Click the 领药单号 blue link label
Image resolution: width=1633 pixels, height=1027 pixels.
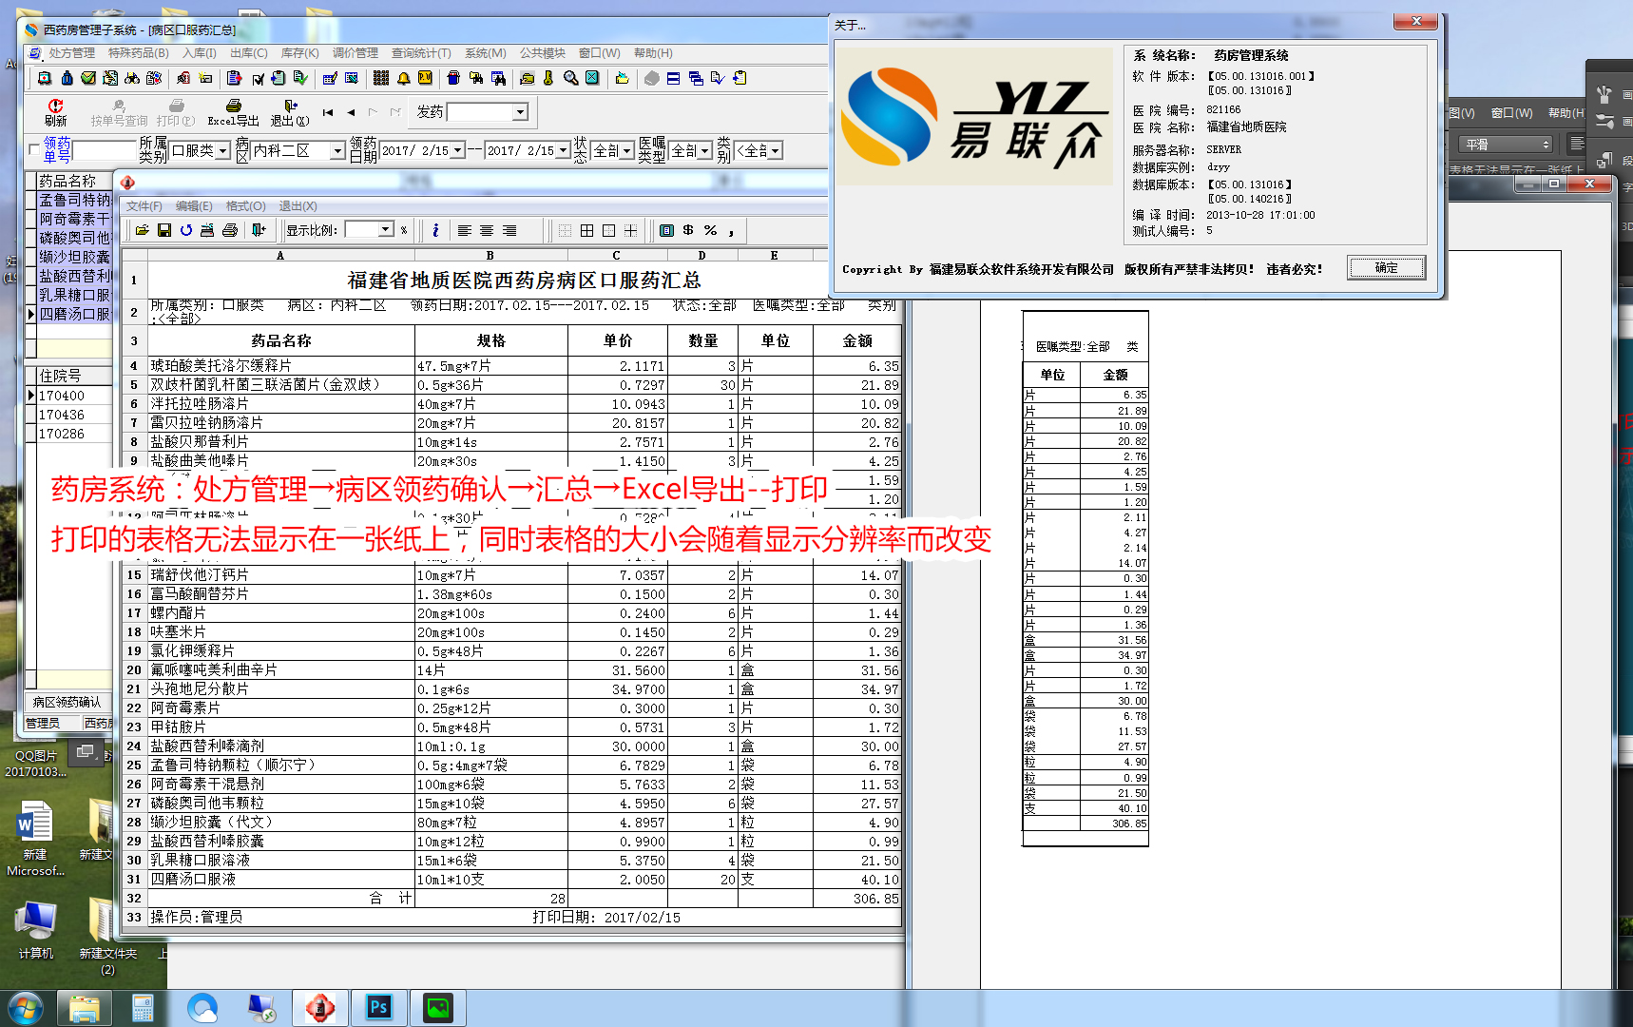pyautogui.click(x=57, y=149)
